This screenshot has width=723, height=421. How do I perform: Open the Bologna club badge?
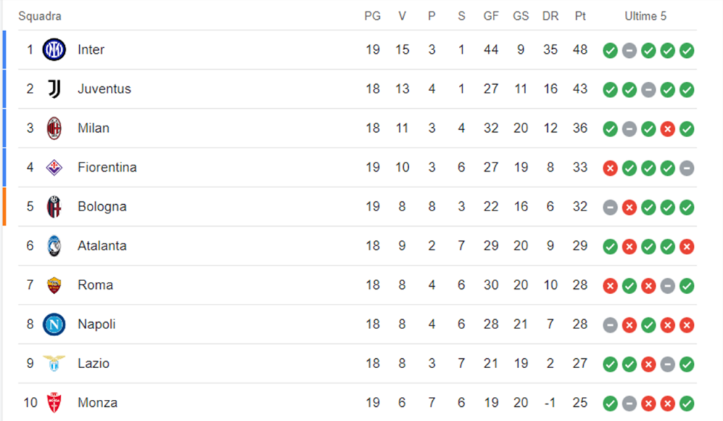coord(54,206)
